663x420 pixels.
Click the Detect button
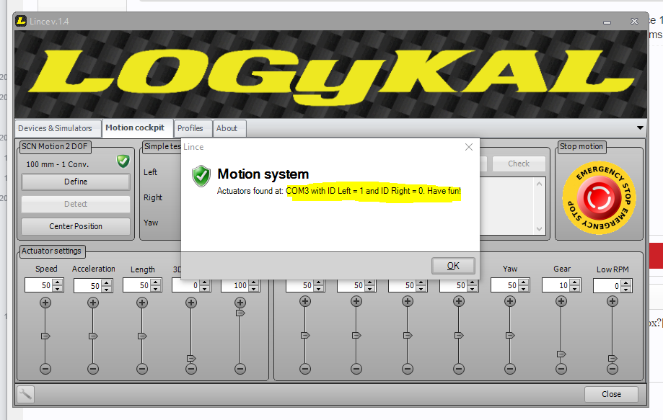point(76,204)
